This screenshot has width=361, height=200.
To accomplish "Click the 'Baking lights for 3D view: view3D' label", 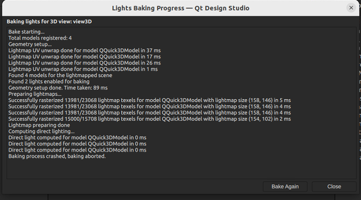I will click(x=49, y=22).
